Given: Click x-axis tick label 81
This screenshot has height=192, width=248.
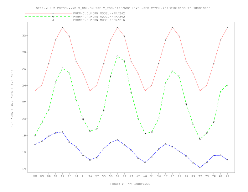Looking at the screenshot, I should coord(221,176).
